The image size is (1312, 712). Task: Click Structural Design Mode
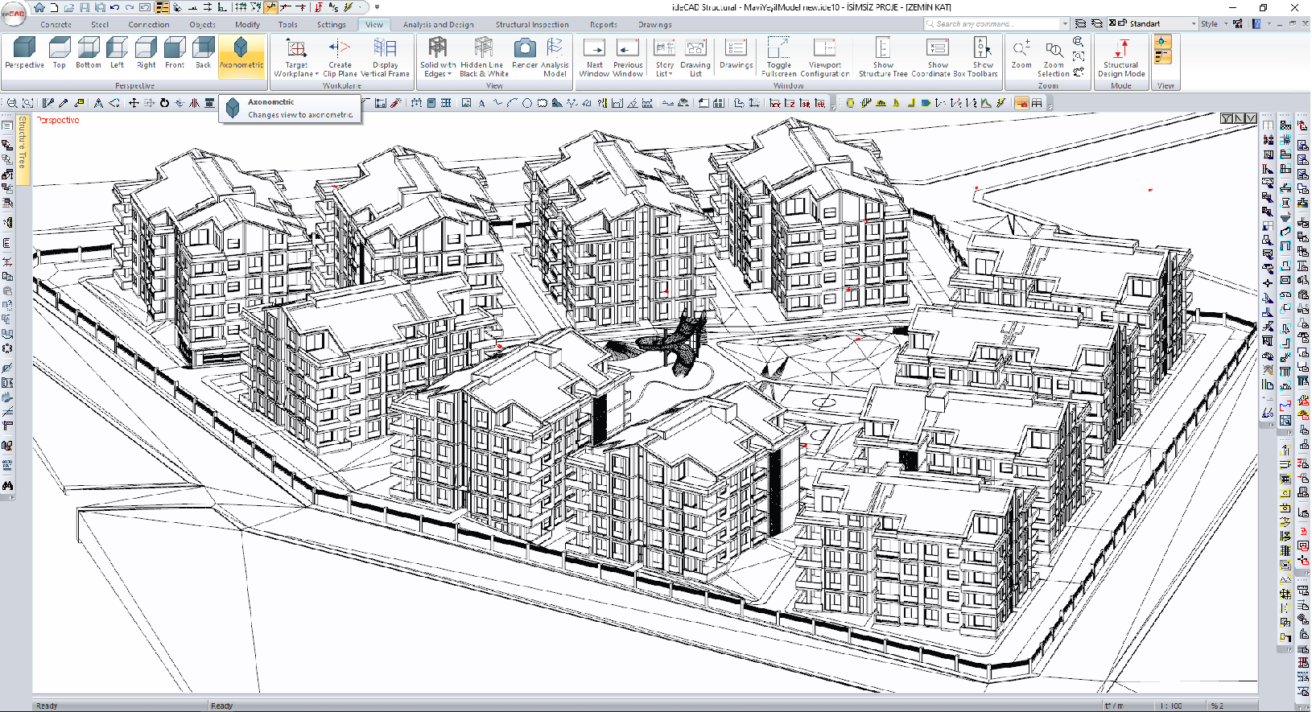[x=1121, y=57]
